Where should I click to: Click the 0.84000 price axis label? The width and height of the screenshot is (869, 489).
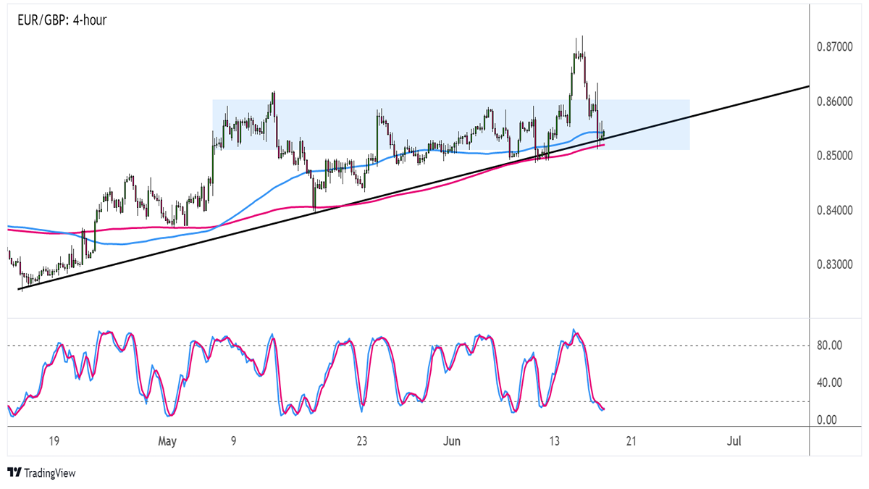[x=834, y=211]
